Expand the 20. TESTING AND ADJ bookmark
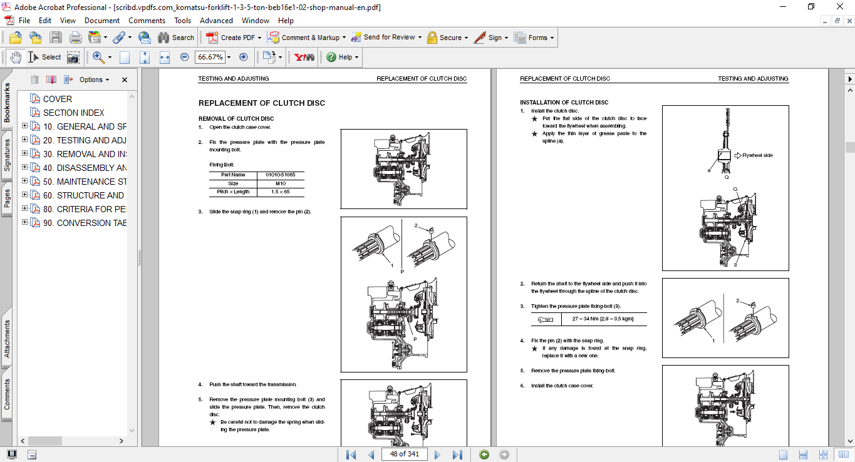This screenshot has height=462, width=855. 25,140
